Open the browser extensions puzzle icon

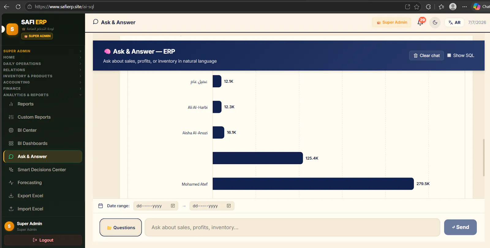click(428, 7)
